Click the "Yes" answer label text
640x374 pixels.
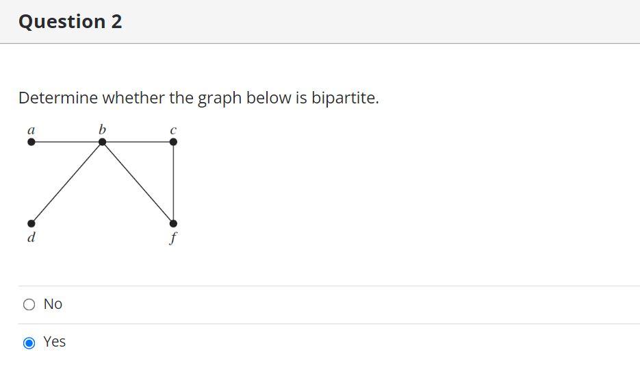point(54,342)
